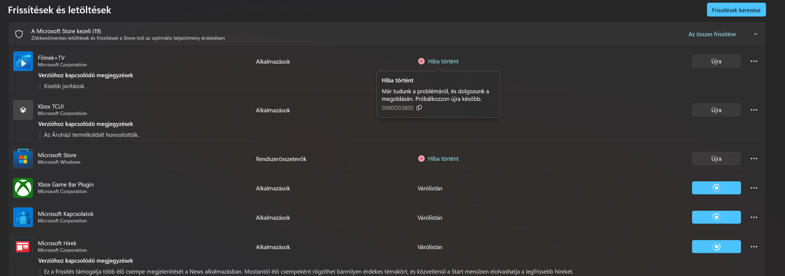Image resolution: width=785 pixels, height=276 pixels.
Task: Click the shield icon beside Microsoft Store kezeli
Action: pyautogui.click(x=19, y=34)
